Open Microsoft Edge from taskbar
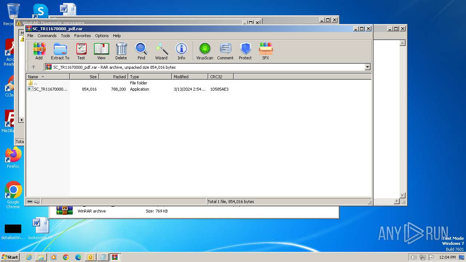Screen dimensions: 466x262 78,257
